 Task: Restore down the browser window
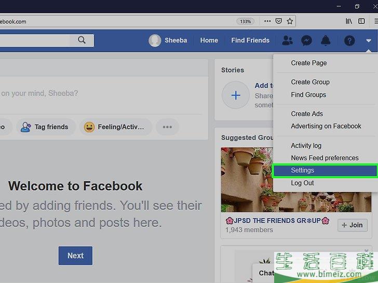point(357,7)
